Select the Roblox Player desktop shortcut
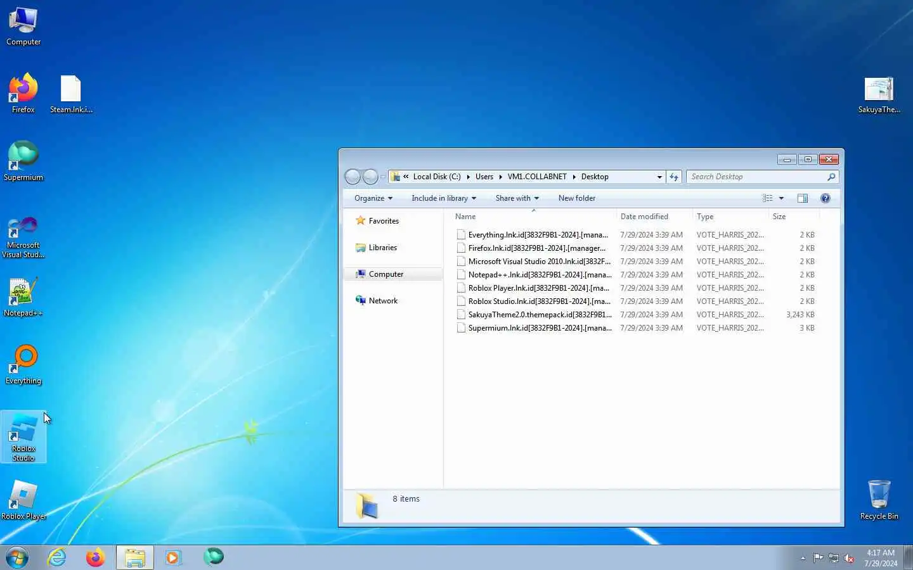Screen dimensions: 913x570 pos(23,500)
